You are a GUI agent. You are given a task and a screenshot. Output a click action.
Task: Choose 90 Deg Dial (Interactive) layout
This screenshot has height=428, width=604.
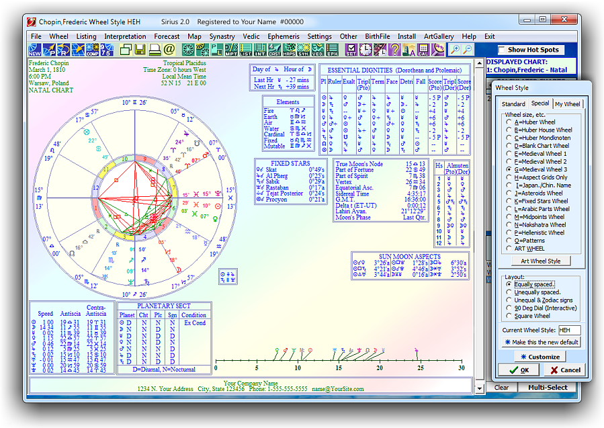tap(509, 308)
